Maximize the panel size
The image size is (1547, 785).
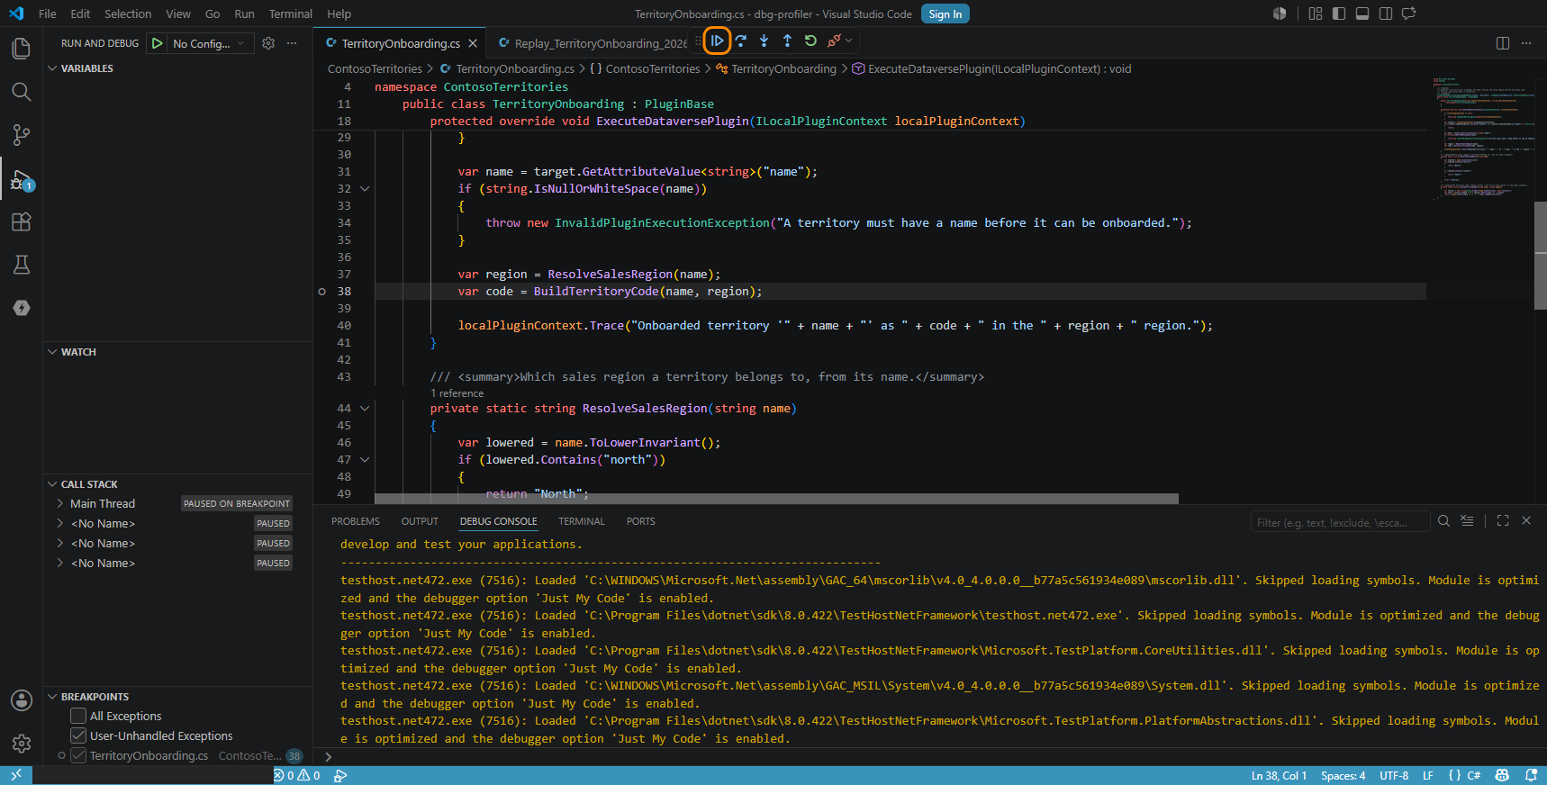point(1503,521)
